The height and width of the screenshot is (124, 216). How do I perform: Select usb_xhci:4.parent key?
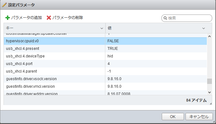pos(22,71)
